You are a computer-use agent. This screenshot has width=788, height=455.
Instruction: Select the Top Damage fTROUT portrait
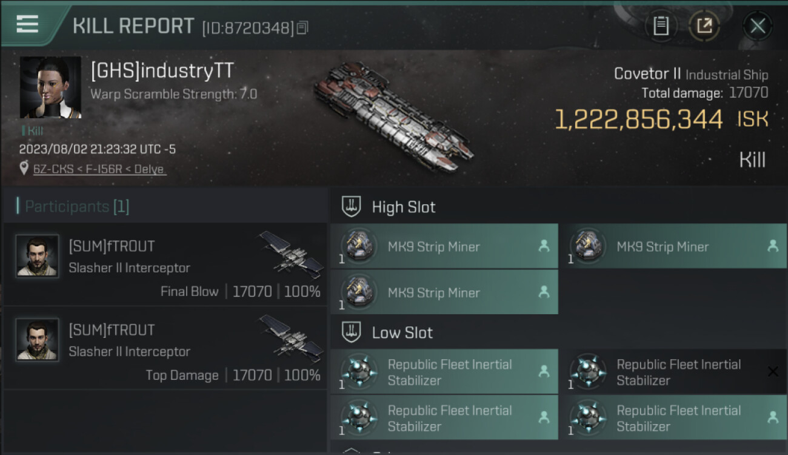[37, 339]
